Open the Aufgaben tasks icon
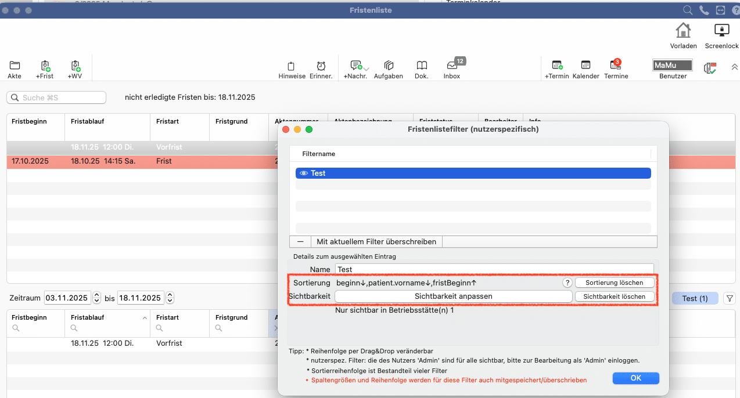 389,66
